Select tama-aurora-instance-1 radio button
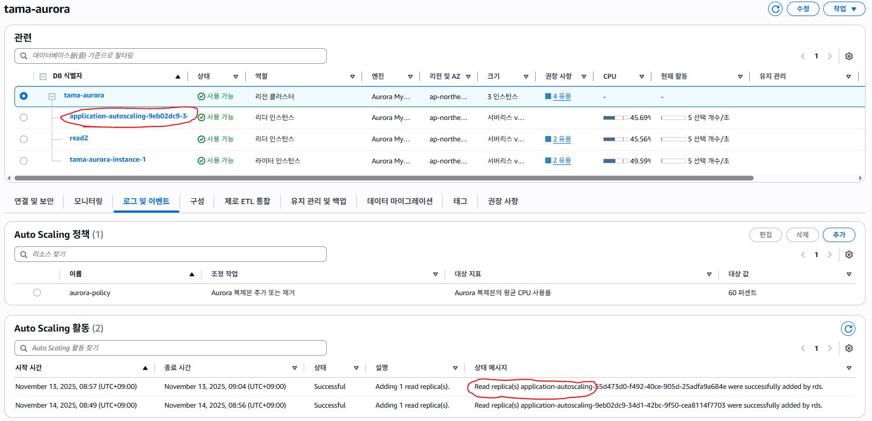 click(24, 161)
